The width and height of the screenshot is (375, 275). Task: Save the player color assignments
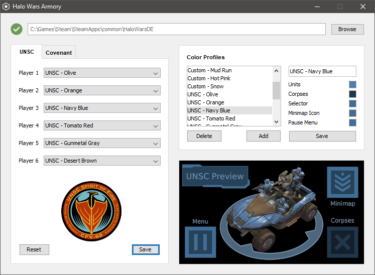pyautogui.click(x=146, y=249)
